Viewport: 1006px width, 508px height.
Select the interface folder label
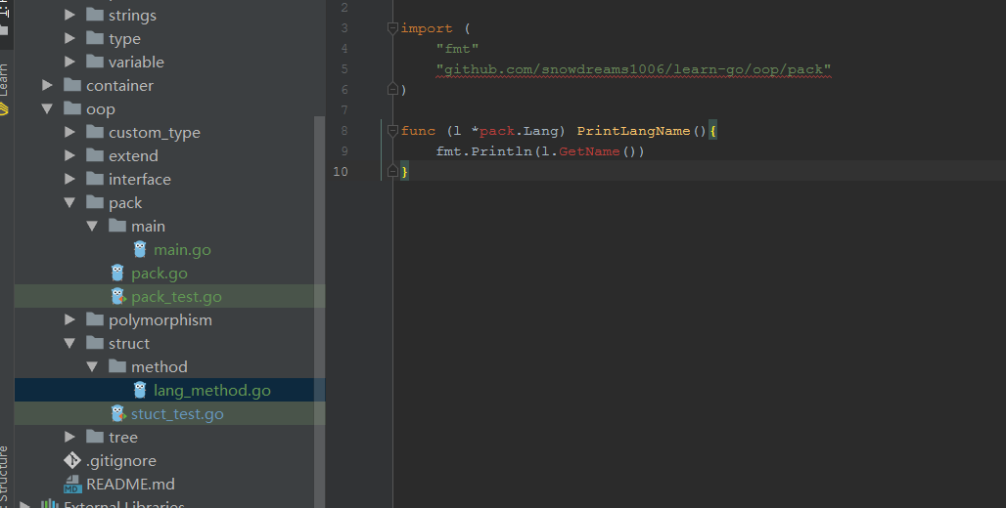click(x=140, y=180)
